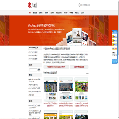Click the QQ penguin icon in widget header
Screen dimensions: 119x119
113,32
